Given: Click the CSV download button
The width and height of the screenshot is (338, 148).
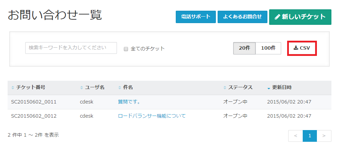Looking at the screenshot, I should tap(302, 48).
